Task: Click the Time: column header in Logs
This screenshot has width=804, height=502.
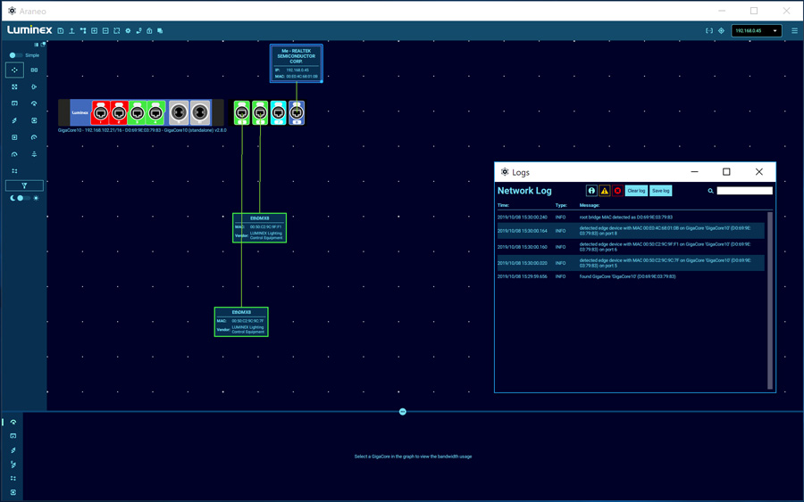Action: point(503,205)
